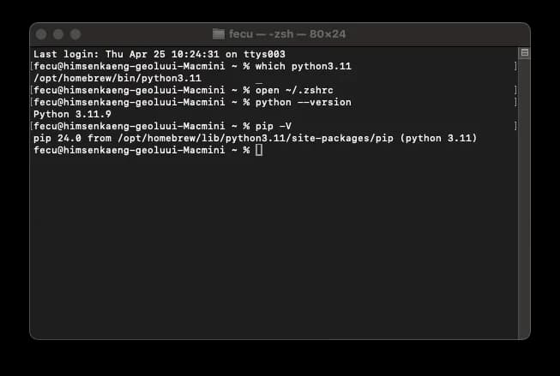This screenshot has height=376, width=560.
Task: Click the folder proxy icon in title bar
Action: (x=220, y=34)
